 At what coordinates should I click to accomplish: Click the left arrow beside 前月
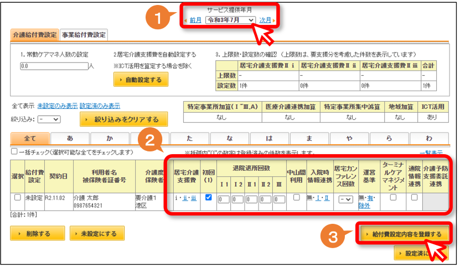point(185,20)
